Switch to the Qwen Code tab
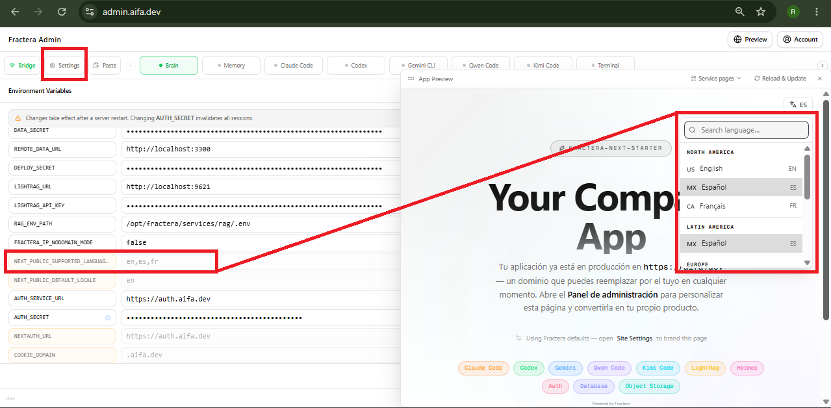Screen dimensions: 831x408 click(x=481, y=64)
